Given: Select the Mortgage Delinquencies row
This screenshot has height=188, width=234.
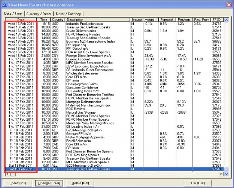Looking at the screenshot, I should click(114, 102).
